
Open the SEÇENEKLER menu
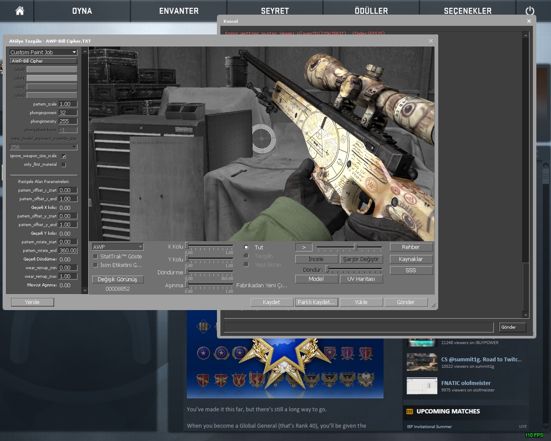tap(467, 11)
